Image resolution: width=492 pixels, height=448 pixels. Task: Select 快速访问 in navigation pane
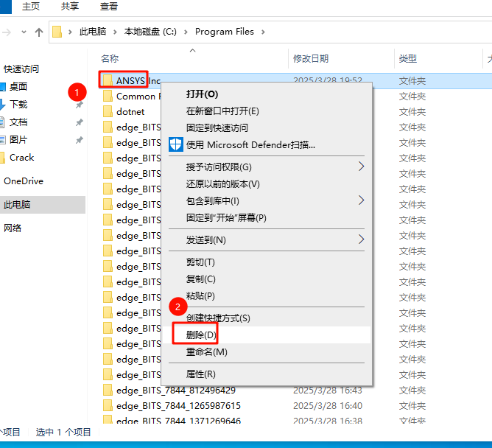21,69
